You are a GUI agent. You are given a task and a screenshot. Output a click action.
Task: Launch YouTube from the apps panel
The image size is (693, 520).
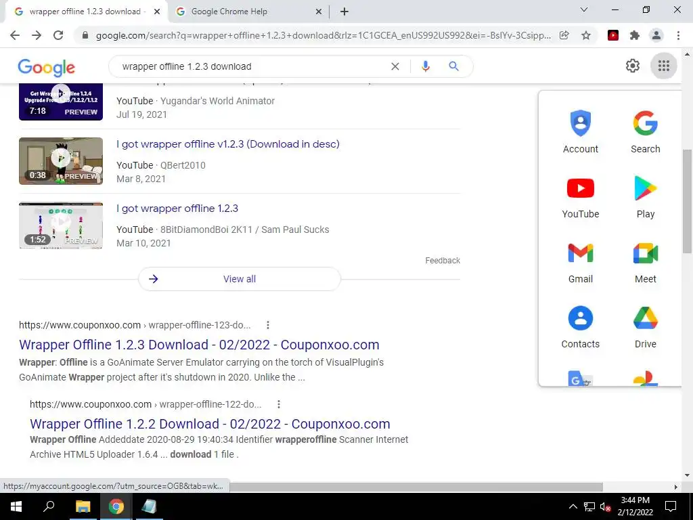click(x=580, y=197)
